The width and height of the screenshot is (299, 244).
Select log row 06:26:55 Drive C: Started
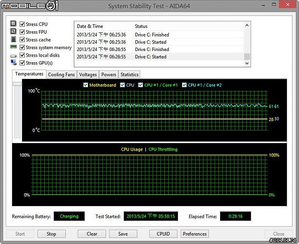click(x=159, y=57)
